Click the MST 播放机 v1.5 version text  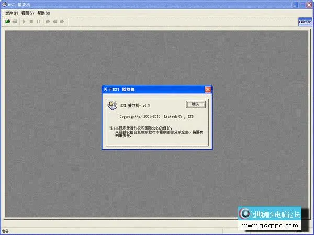[135, 105]
